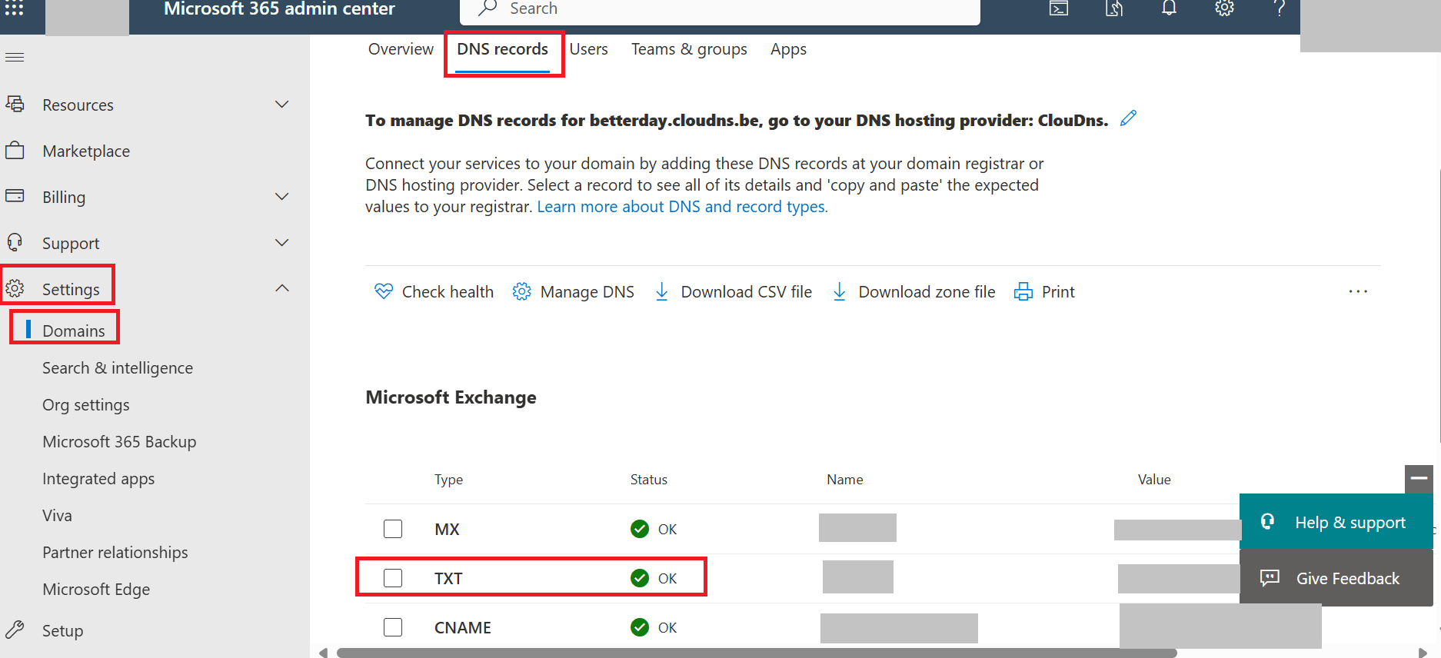Click the help question mark icon
Image resolution: width=1441 pixels, height=658 pixels.
pyautogui.click(x=1279, y=8)
